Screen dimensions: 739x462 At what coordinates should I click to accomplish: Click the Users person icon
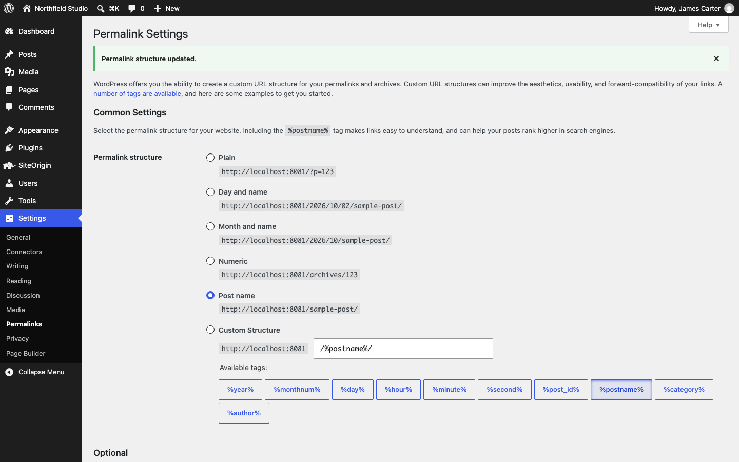(9, 183)
